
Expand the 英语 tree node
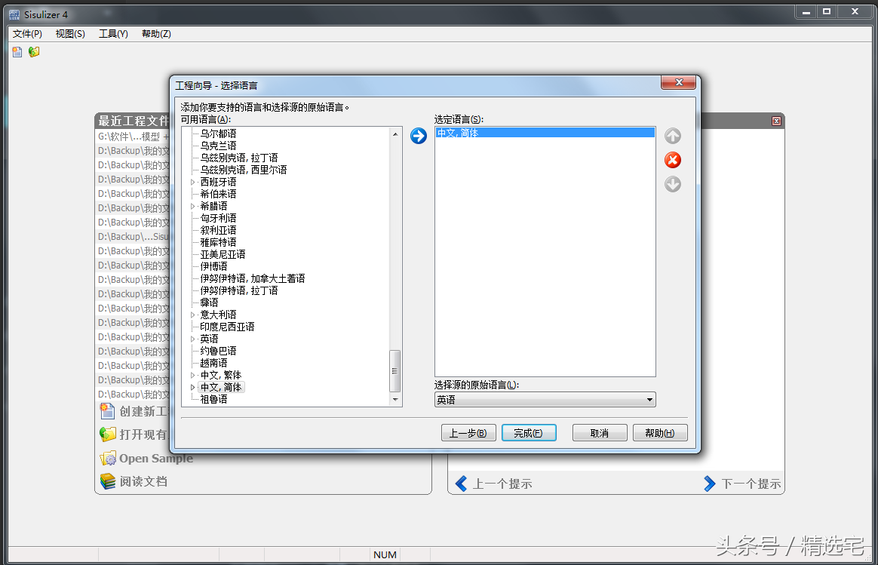coord(192,339)
